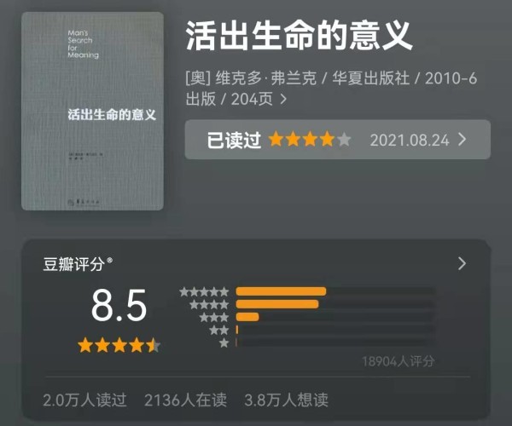Viewport: 512px width, 426px height.
Task: Tap the three-star row icons
Action: tap(214, 317)
